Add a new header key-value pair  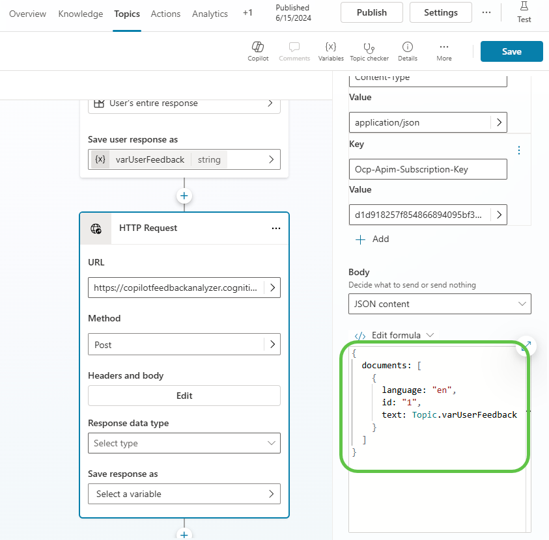[373, 239]
